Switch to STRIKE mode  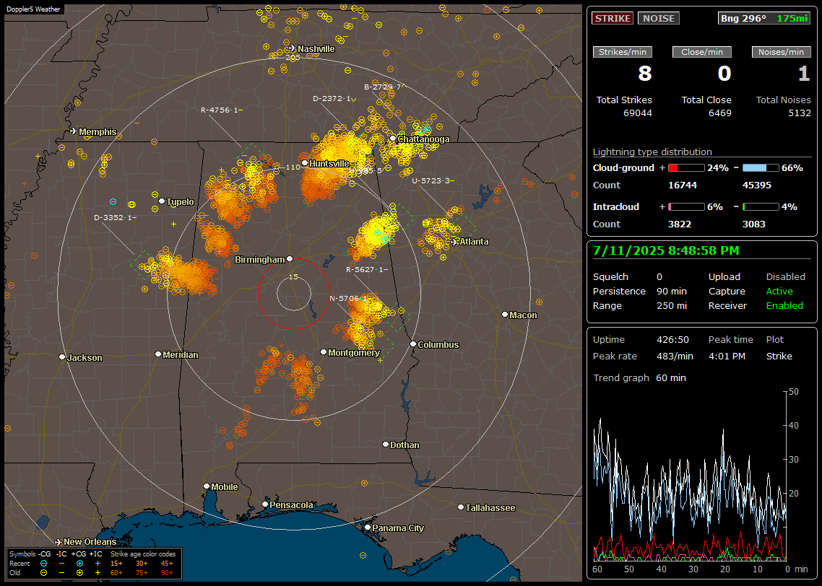613,18
